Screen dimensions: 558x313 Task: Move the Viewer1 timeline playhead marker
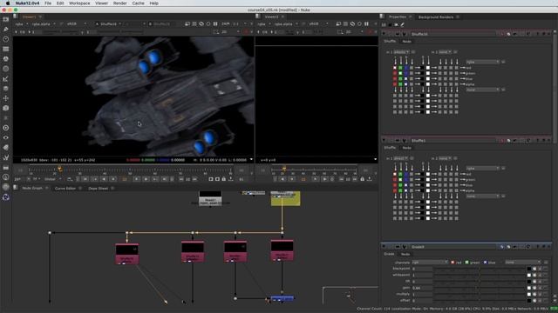[x=60, y=169]
